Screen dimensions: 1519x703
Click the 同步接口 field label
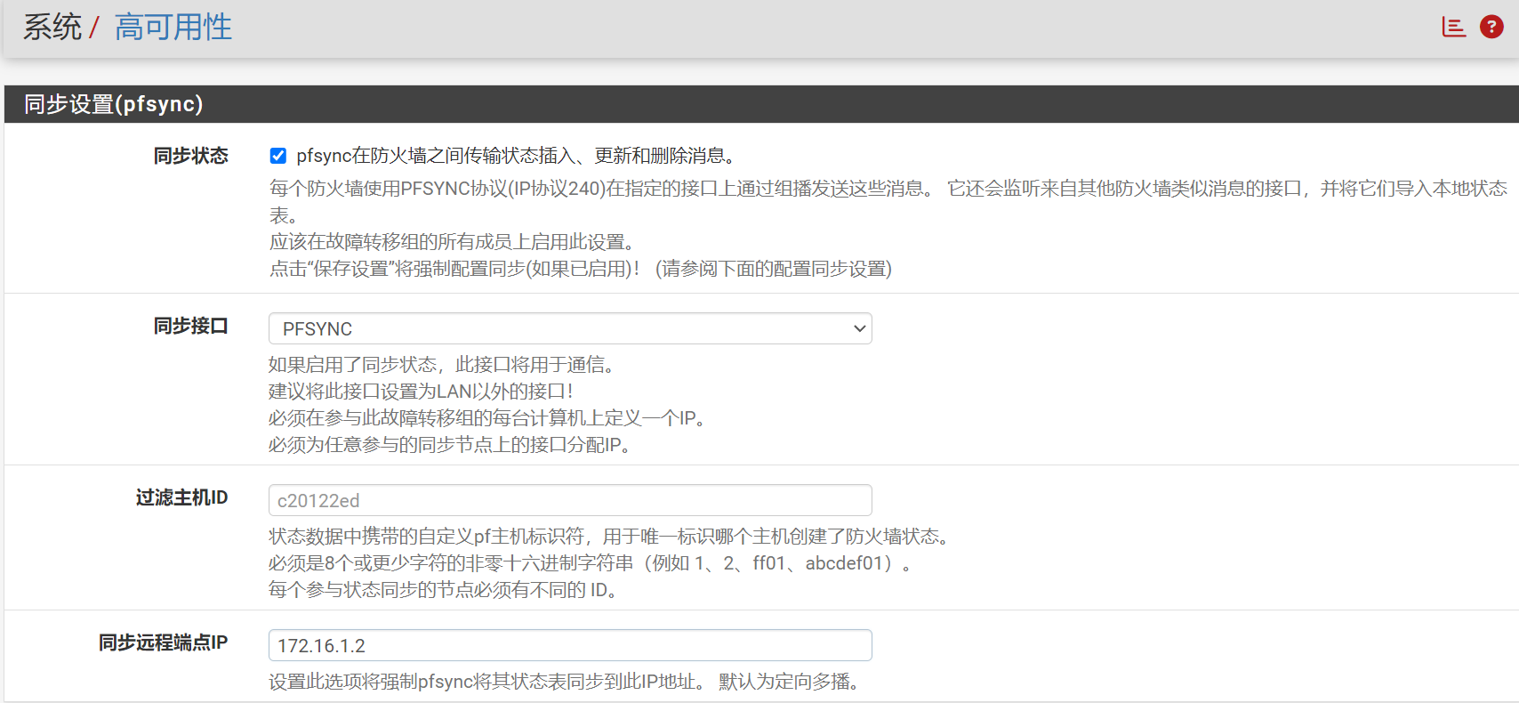click(x=190, y=326)
